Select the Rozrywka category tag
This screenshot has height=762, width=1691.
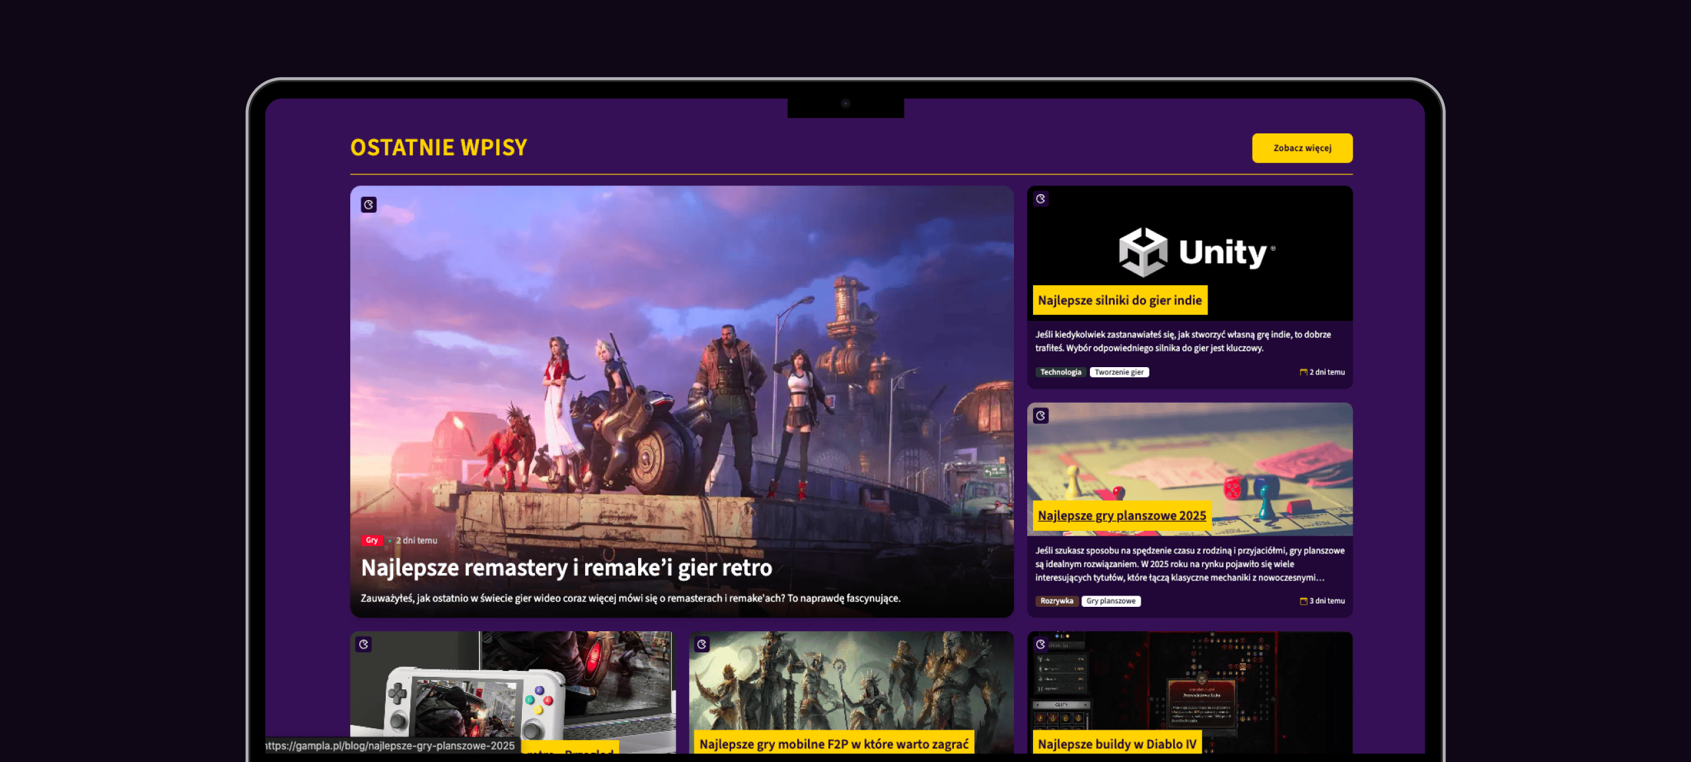(x=1056, y=601)
